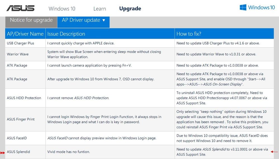Select the ASUS Splendid name cell
The image size is (279, 159).
click(x=18, y=152)
